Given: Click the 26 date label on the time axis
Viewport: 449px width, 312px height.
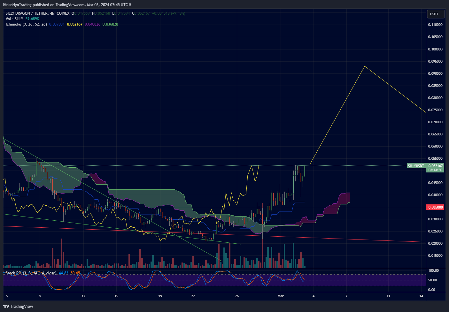Looking at the screenshot, I should point(237,296).
